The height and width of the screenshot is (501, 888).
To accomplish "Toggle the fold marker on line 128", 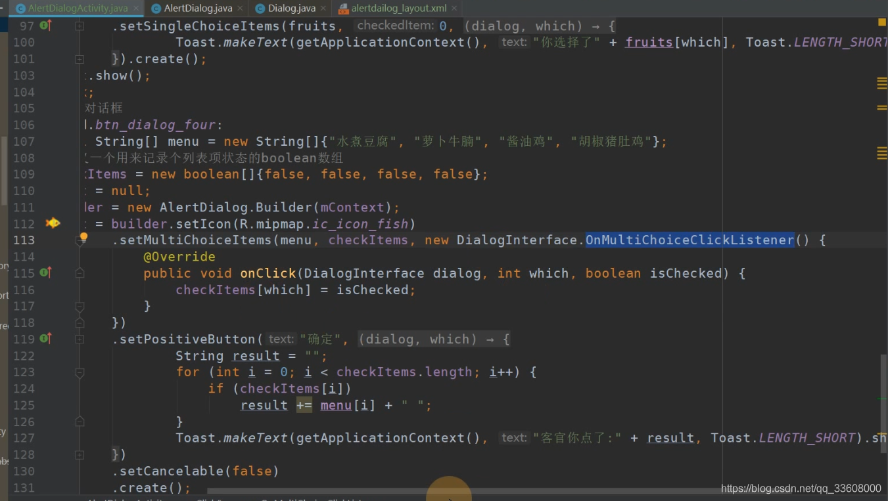I will [80, 454].
